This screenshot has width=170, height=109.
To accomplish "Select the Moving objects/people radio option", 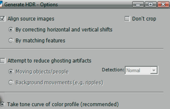I will click(11, 71).
